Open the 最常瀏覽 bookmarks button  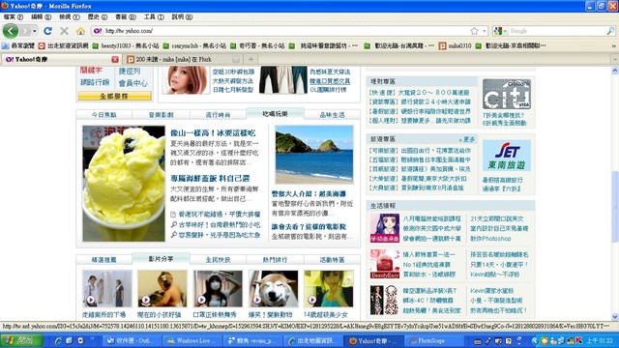(18, 45)
